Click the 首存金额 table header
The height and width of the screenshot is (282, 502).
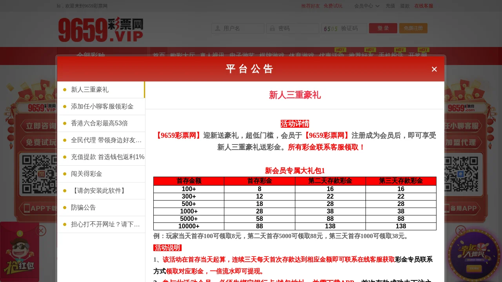coord(189,181)
